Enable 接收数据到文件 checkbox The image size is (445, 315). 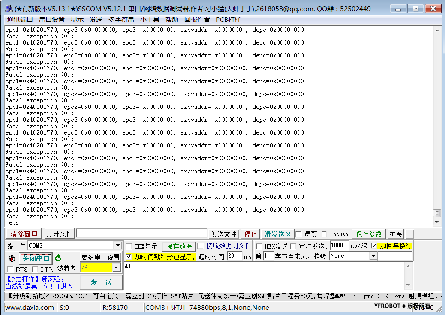coord(199,246)
